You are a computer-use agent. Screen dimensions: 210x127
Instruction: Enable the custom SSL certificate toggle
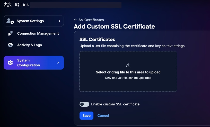[84, 104]
